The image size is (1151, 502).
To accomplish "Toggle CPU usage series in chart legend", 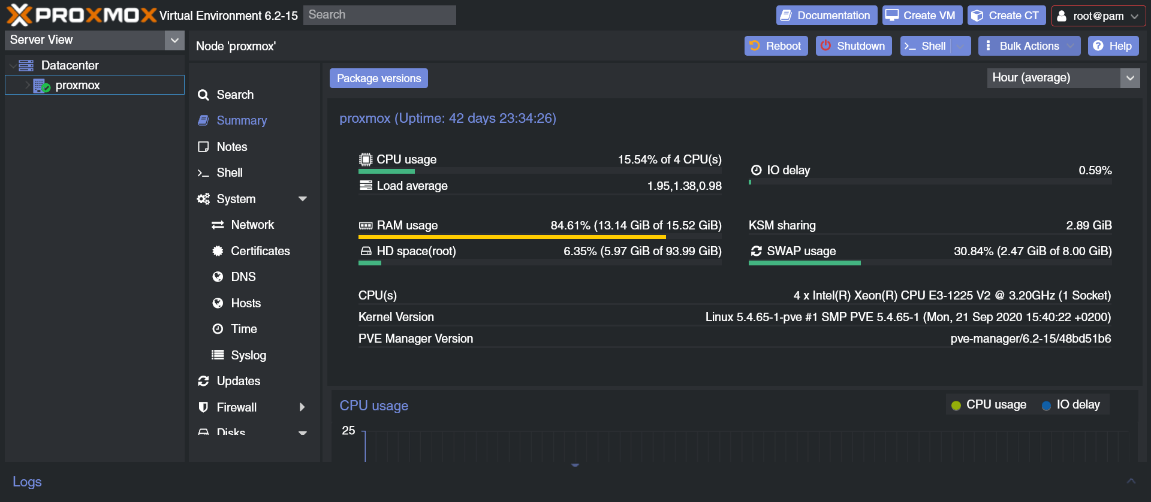I will pos(989,405).
